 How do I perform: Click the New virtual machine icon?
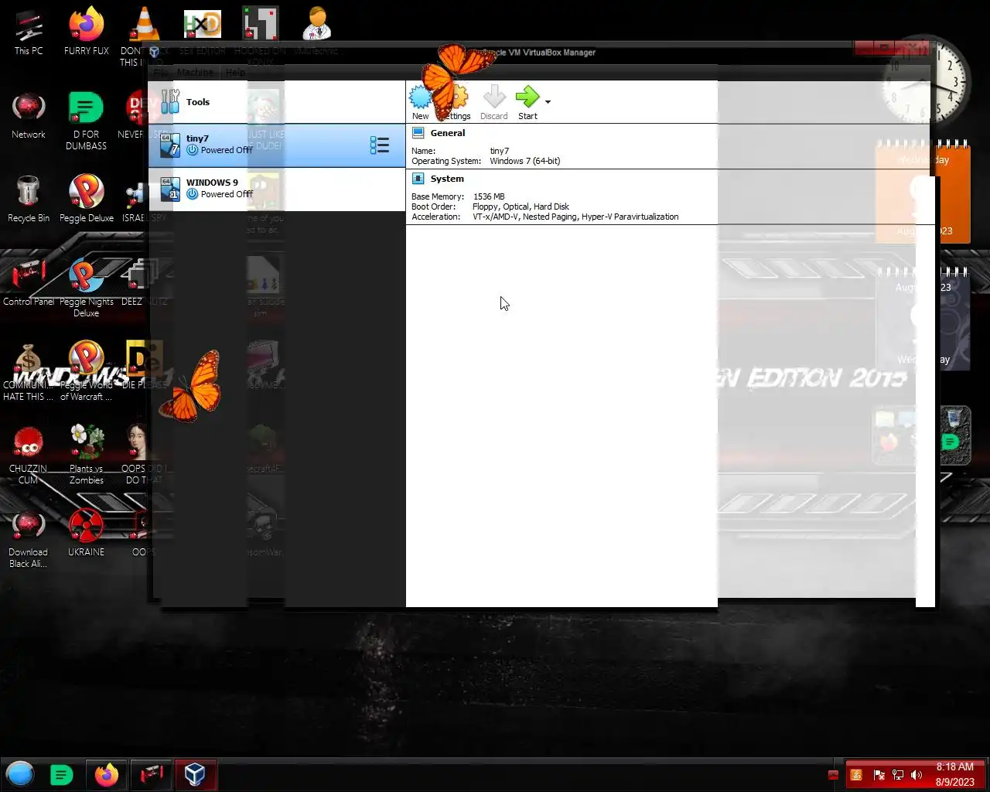point(420,97)
